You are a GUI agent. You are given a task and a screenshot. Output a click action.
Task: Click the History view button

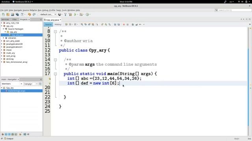[58, 24]
